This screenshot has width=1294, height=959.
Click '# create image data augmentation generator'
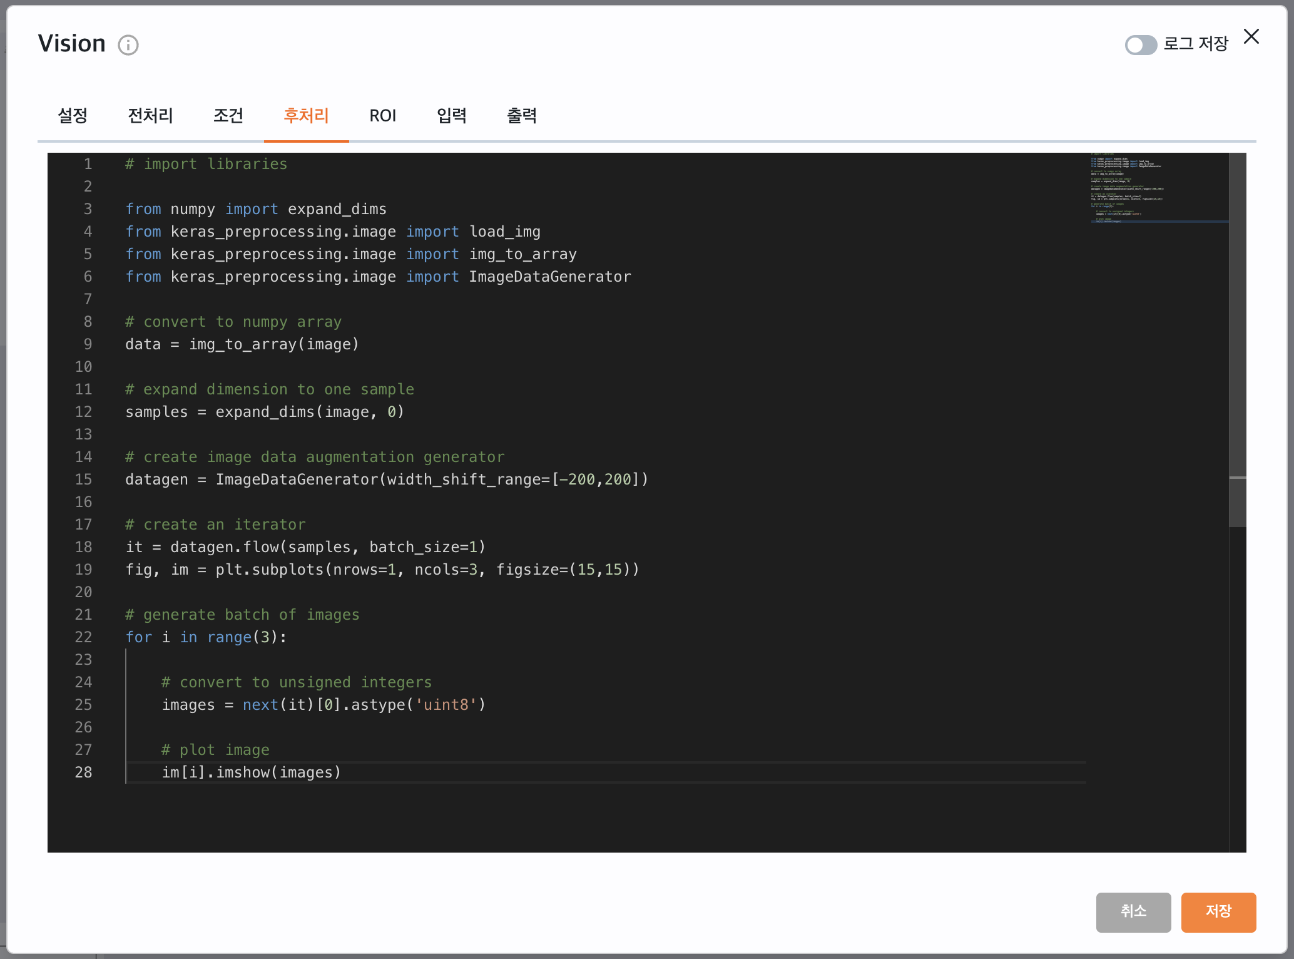[315, 457]
